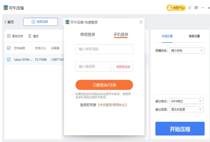Uncheck the Safari-0704 file checkbox

[x=9, y=59]
